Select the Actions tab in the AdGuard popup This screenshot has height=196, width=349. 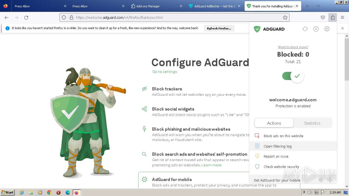[x=274, y=123]
